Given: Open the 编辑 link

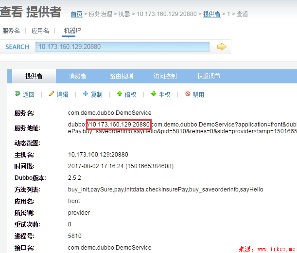Looking at the screenshot, I should tap(62, 95).
